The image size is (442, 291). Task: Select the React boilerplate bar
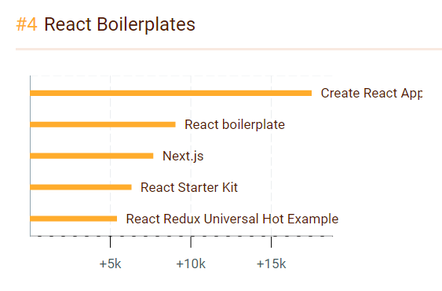(x=103, y=124)
